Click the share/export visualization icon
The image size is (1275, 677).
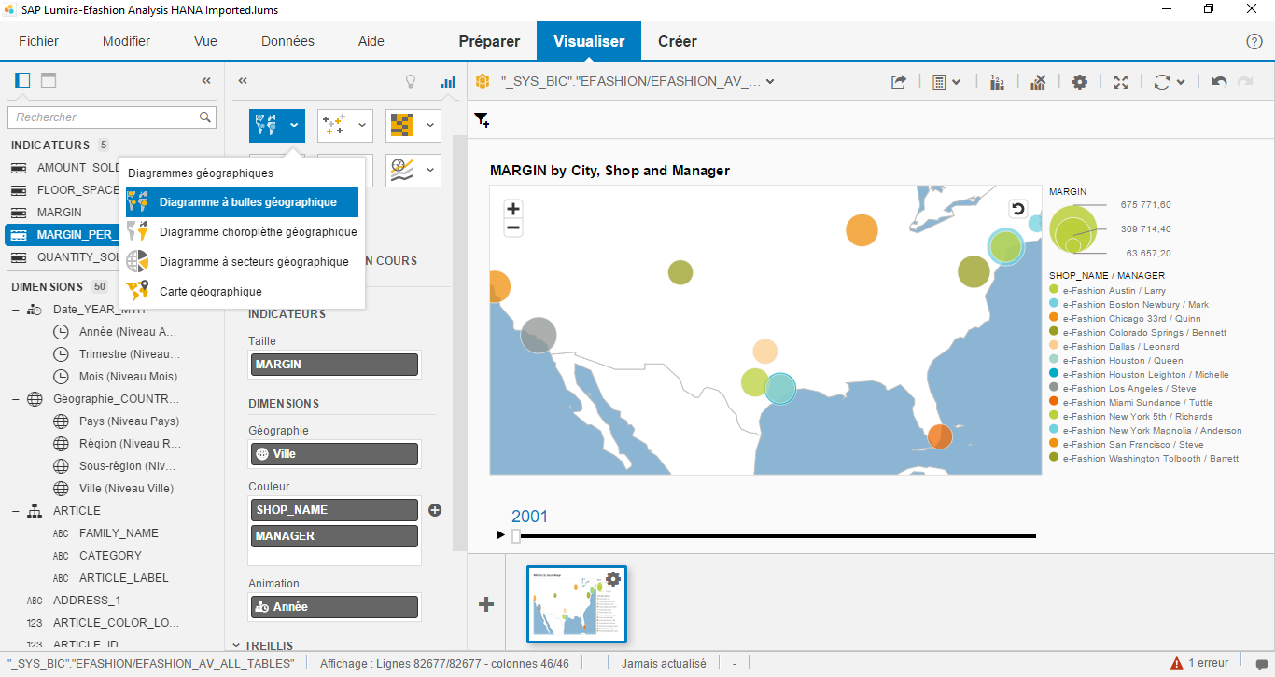click(x=898, y=82)
